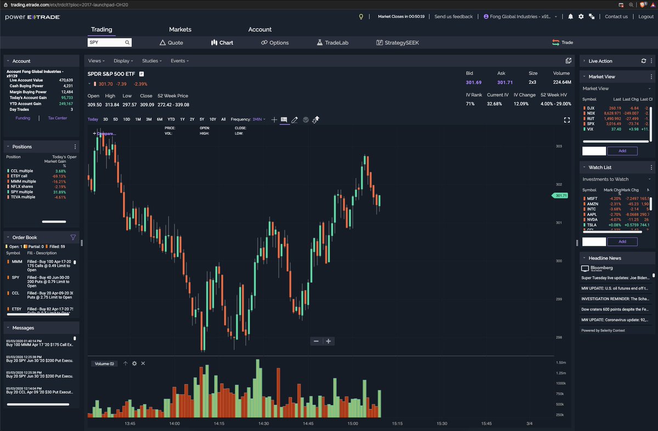This screenshot has width=658, height=431.
Task: Open Watch List panel kebab menu
Action: coord(651,168)
